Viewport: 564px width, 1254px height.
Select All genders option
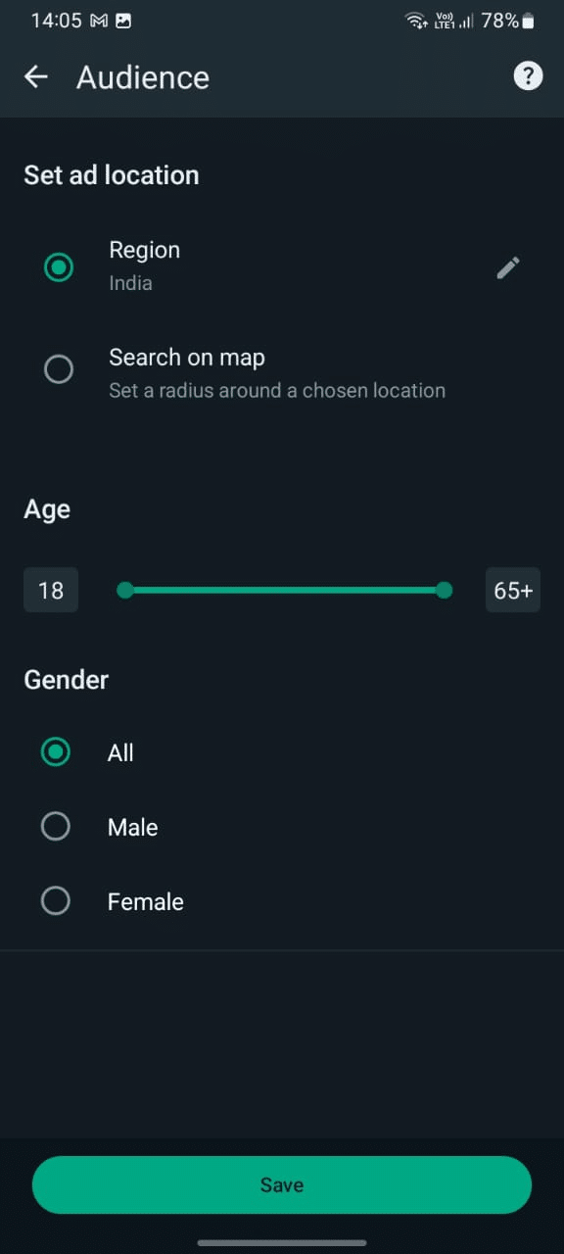[56, 752]
